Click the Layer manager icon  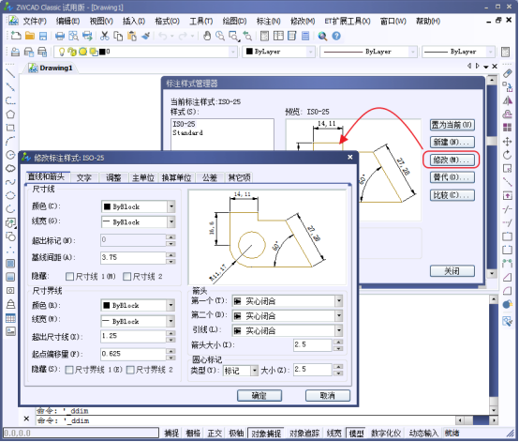point(15,52)
